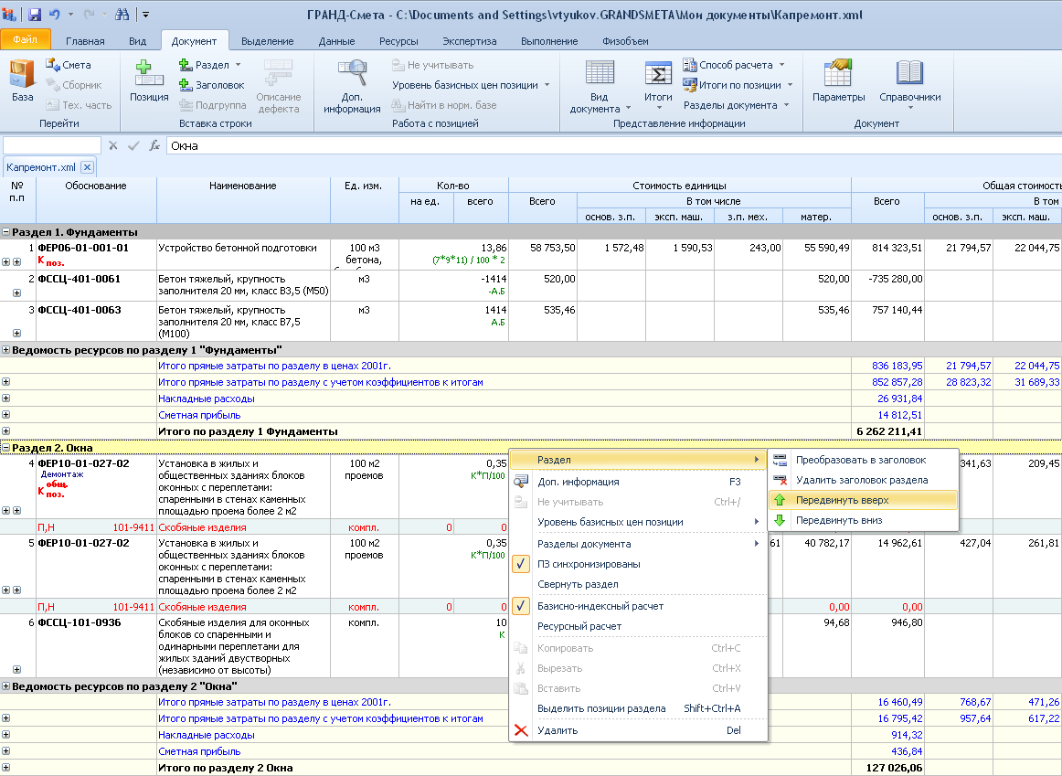This screenshot has height=776, width=1062.
Task: Switch to the Физобъем ribbon tab
Action: coord(625,41)
